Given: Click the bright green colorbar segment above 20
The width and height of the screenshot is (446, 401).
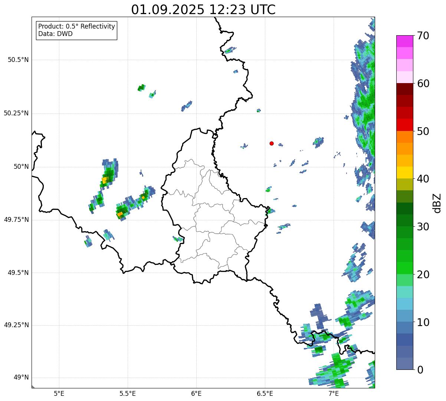Looking at the screenshot, I should coord(404,268).
